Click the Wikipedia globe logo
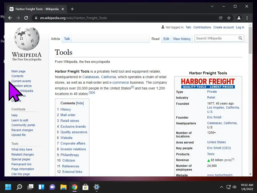257x193 pixels. (27, 39)
